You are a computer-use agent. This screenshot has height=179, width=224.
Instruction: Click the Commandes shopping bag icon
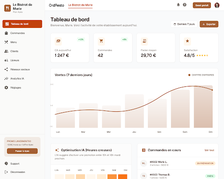coord(6,33)
